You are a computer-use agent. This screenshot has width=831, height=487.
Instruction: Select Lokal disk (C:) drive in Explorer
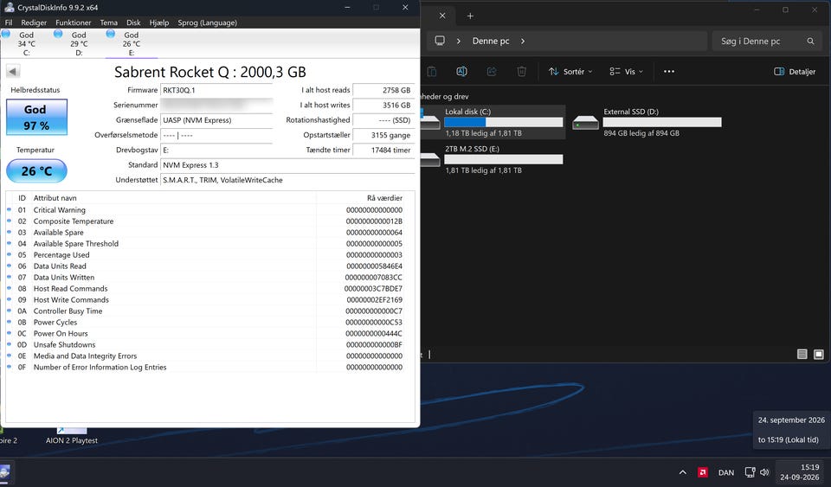(492, 122)
